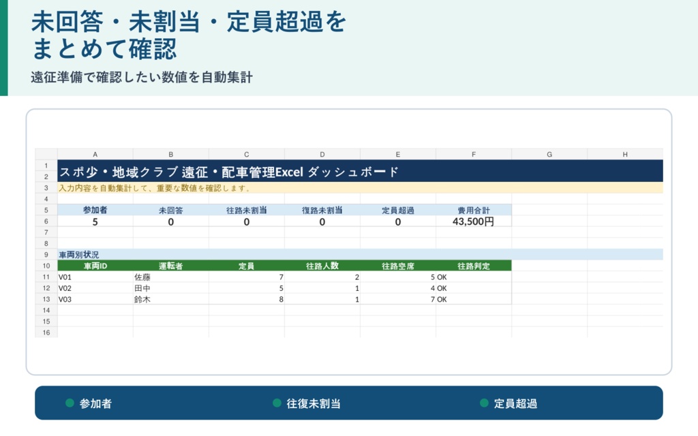Click the capacity 5 cell for V02
Screen dimensions: 698x436
point(247,288)
